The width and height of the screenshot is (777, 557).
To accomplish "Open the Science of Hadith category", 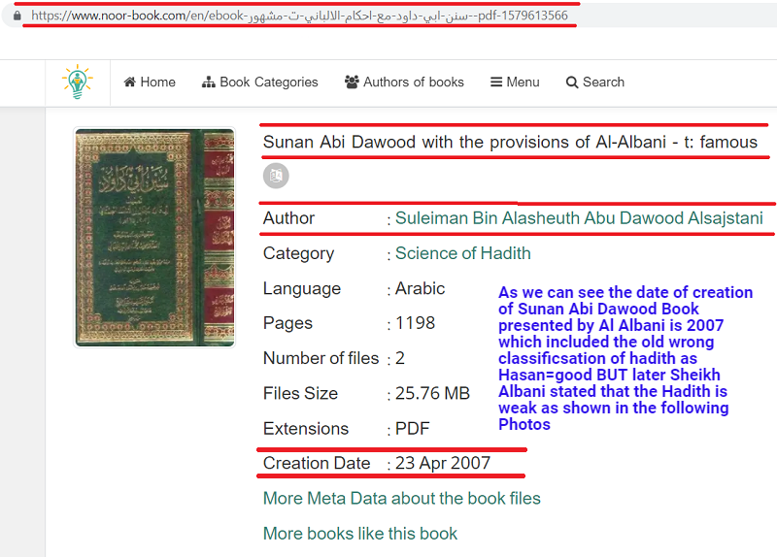I will (x=463, y=253).
